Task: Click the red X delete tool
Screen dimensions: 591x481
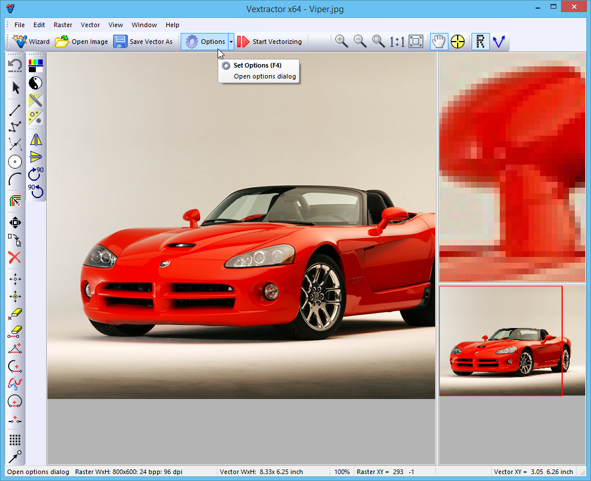Action: point(15,258)
